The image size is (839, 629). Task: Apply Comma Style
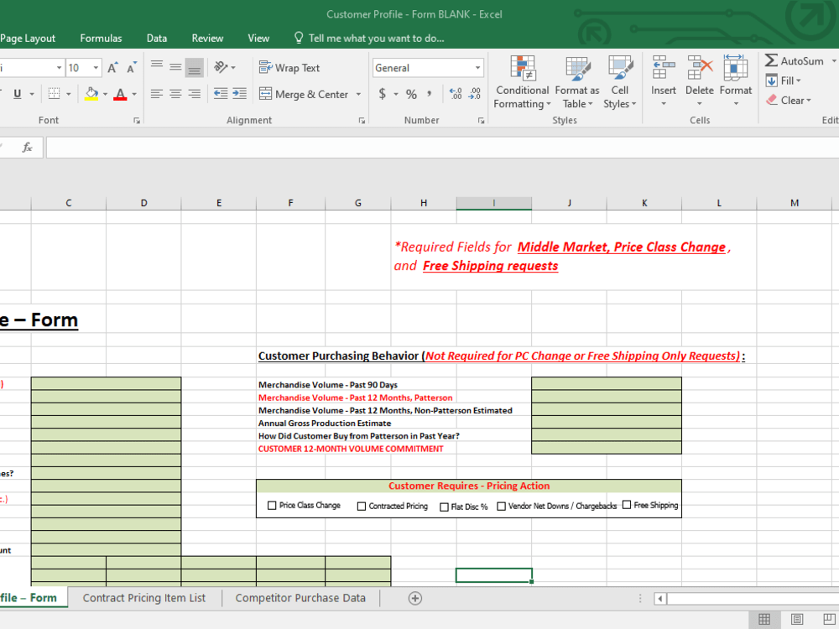(x=430, y=94)
